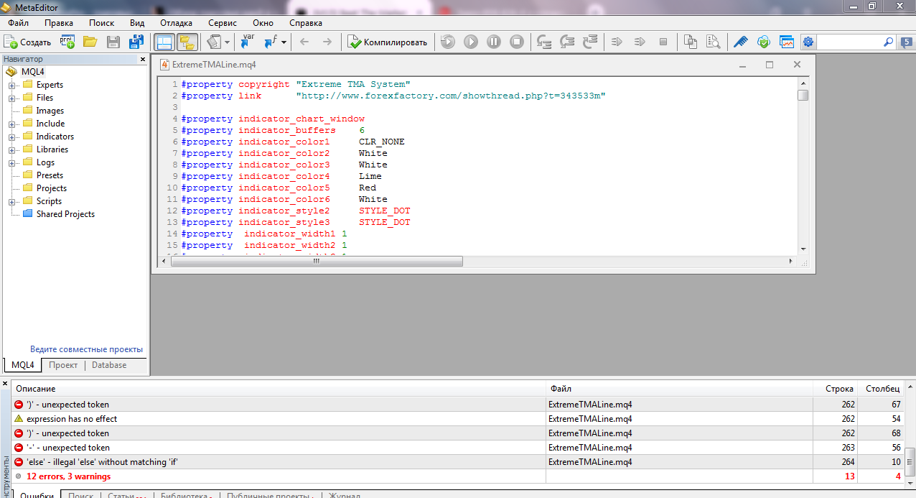Viewport: 916px width, 498px height.
Task: Select the 'else' illegal else error row
Action: (x=459, y=462)
